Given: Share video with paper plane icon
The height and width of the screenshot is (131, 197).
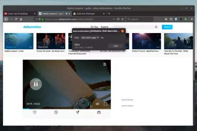Looking at the screenshot, I should 77,112.
